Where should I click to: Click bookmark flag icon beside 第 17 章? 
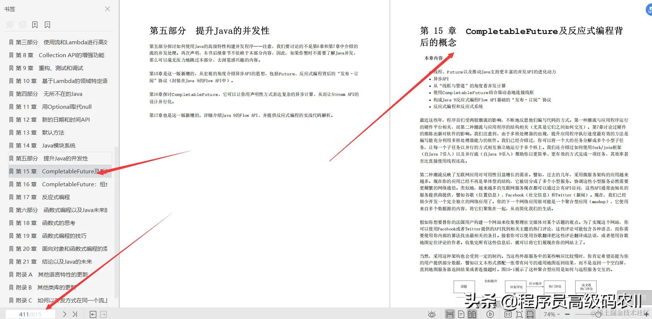[x=11, y=197]
